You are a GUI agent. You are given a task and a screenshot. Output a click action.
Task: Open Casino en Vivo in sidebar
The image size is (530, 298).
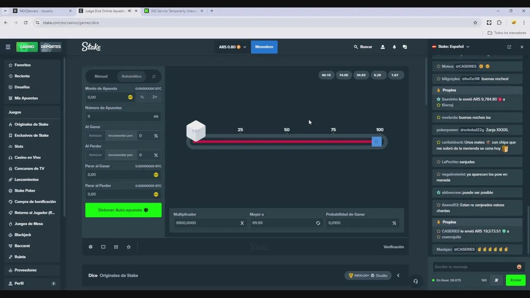(x=27, y=157)
